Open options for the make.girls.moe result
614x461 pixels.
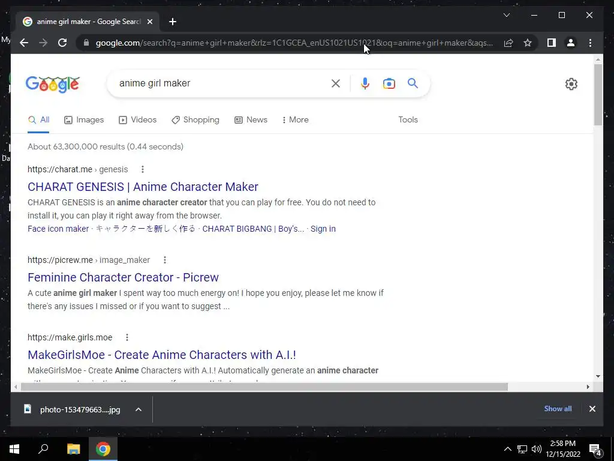point(127,337)
